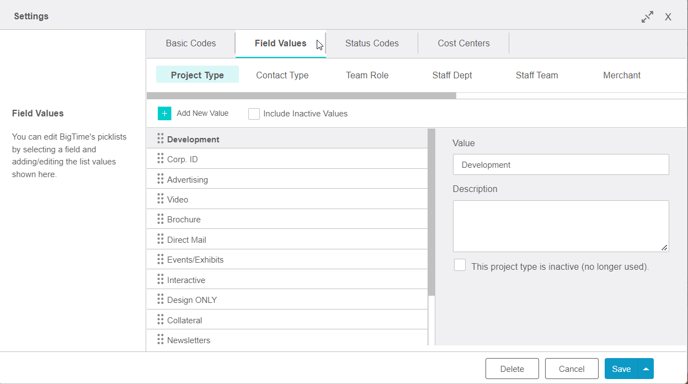
Task: Click the plus icon to add new value
Action: coord(164,113)
